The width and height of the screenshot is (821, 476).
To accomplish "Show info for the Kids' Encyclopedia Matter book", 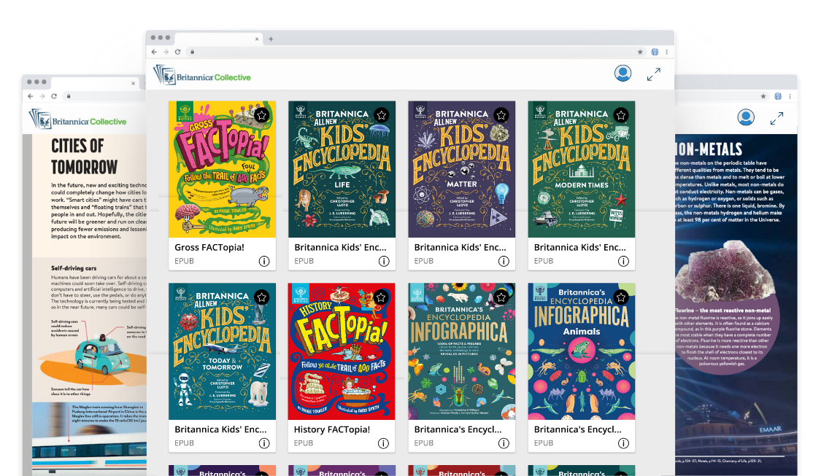I will click(503, 261).
